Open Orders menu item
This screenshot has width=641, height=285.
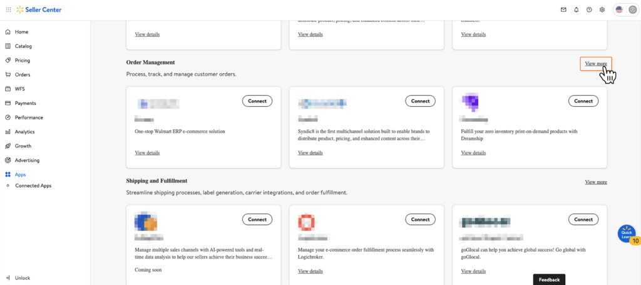(23, 75)
